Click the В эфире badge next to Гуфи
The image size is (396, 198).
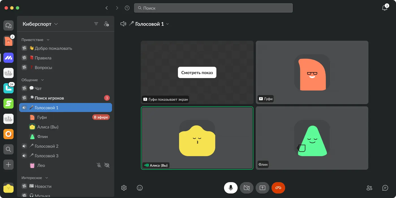(101, 117)
